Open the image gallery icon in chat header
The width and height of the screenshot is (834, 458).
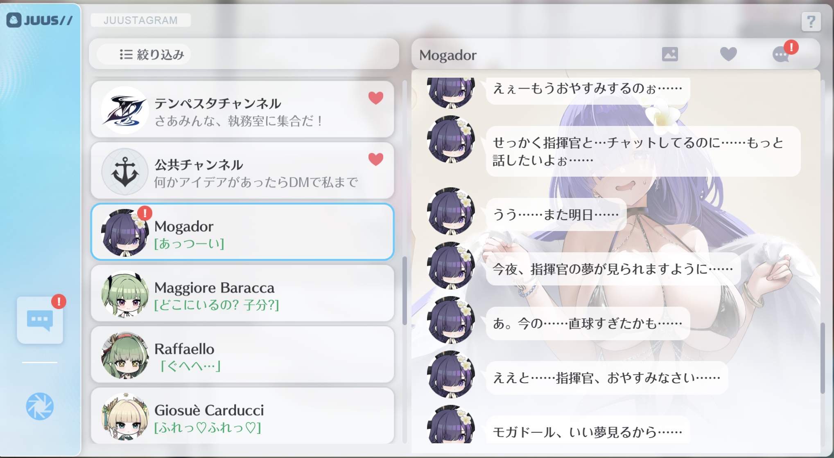click(670, 54)
